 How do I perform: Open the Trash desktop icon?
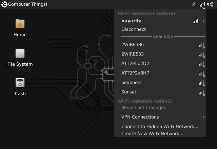pos(20,83)
